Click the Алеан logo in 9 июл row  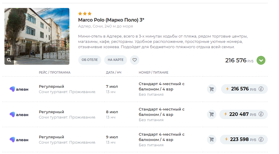pos(19,140)
